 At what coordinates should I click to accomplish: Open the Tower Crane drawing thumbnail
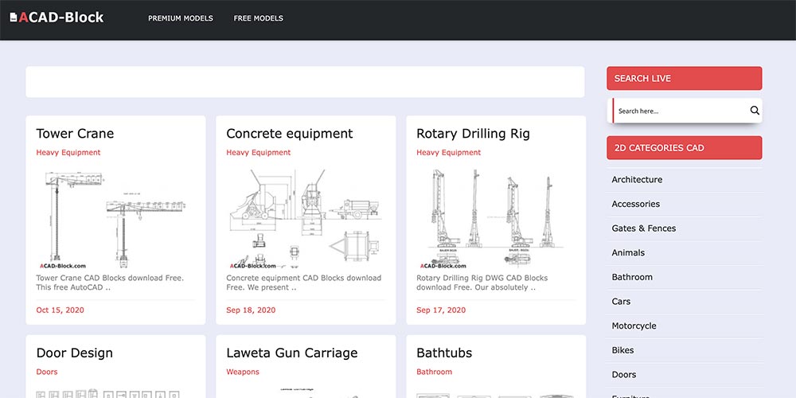115,218
